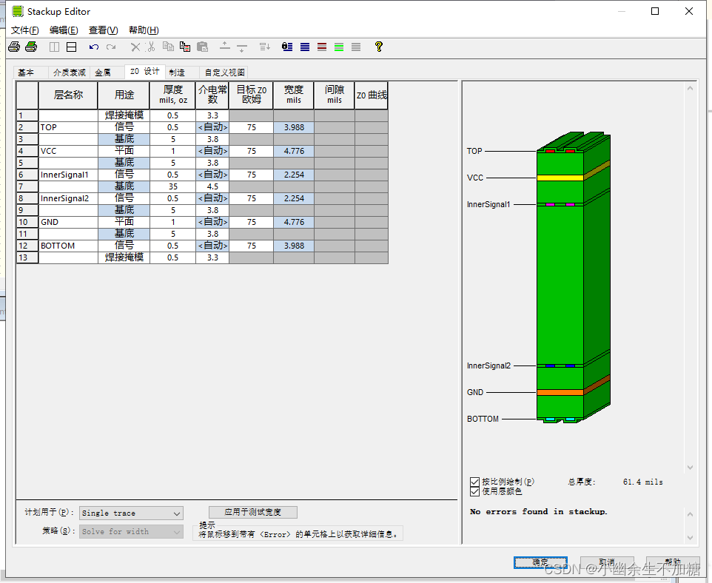Click Stackup Editor title bar app icon
Screen dimensions: 712x583
tap(18, 11)
